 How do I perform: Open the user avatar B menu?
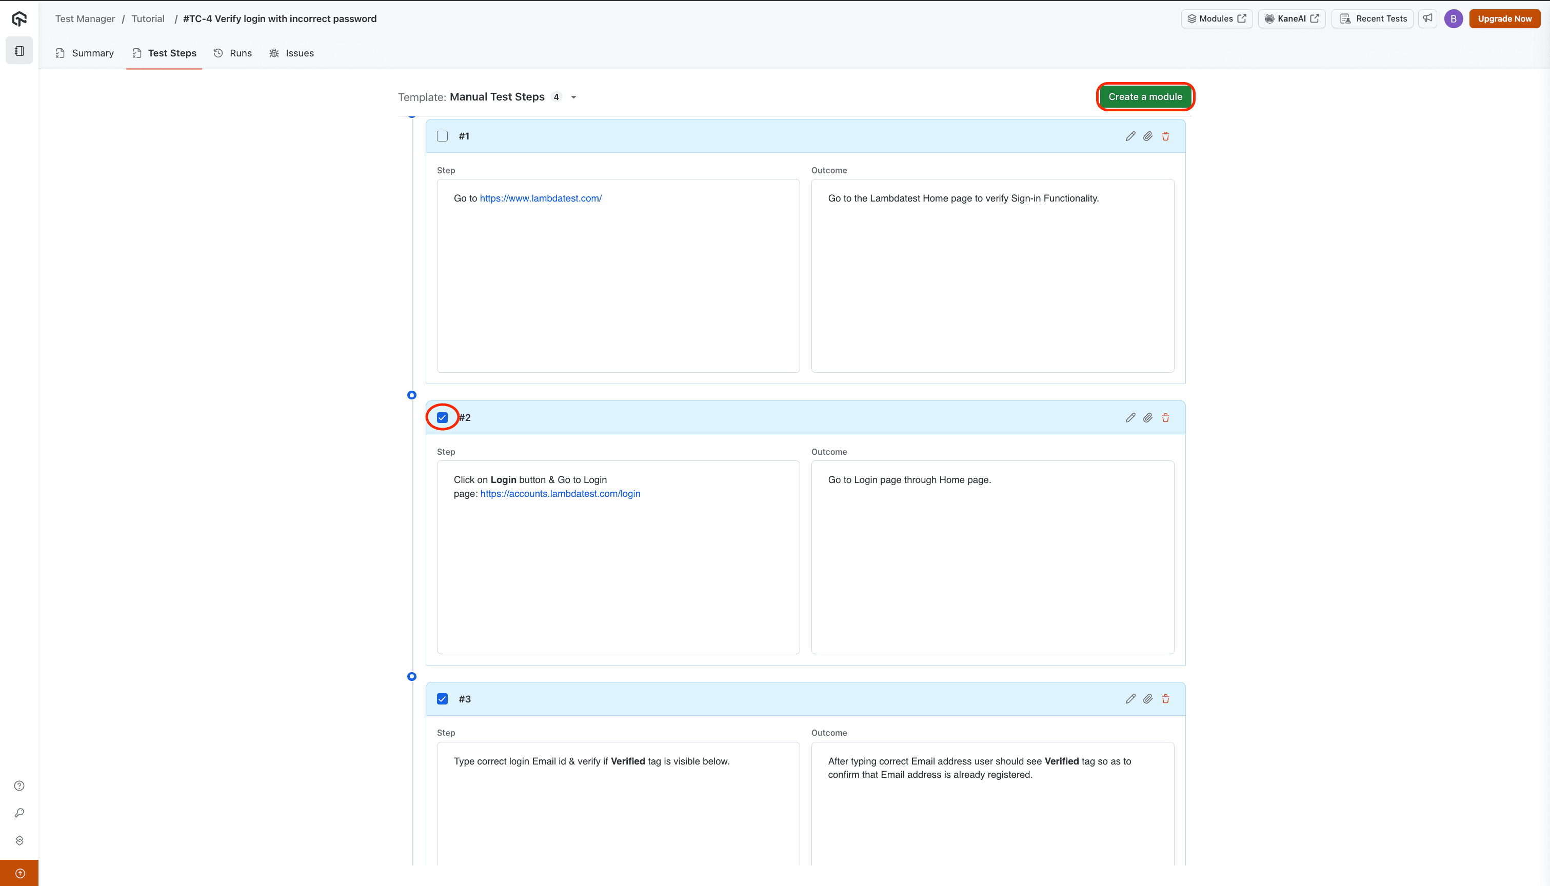pos(1453,19)
